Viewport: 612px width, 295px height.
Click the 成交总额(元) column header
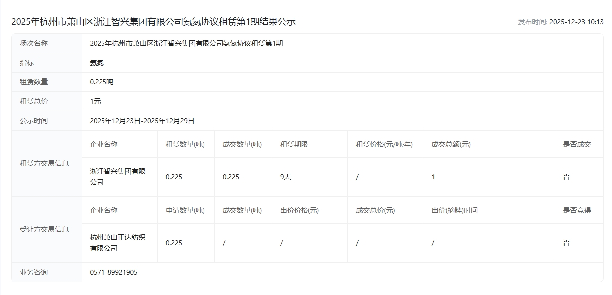pos(451,144)
